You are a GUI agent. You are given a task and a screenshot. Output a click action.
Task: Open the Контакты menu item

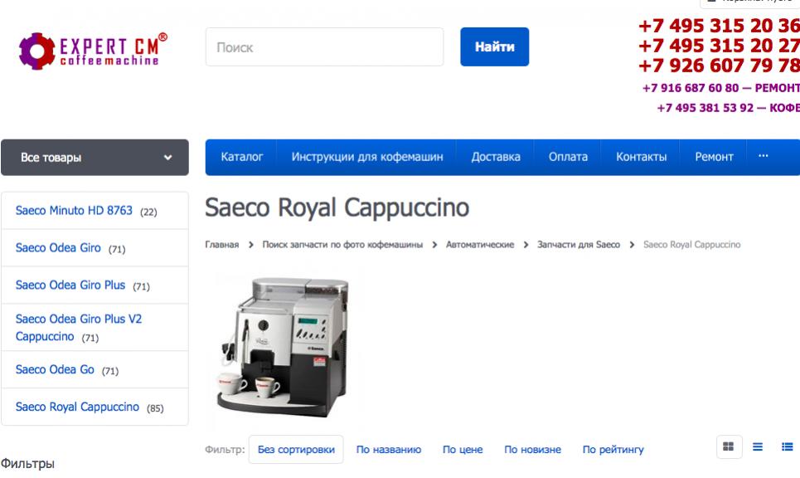click(642, 157)
